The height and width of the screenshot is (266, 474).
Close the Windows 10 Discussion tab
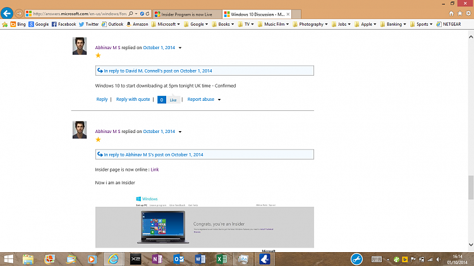[288, 14]
